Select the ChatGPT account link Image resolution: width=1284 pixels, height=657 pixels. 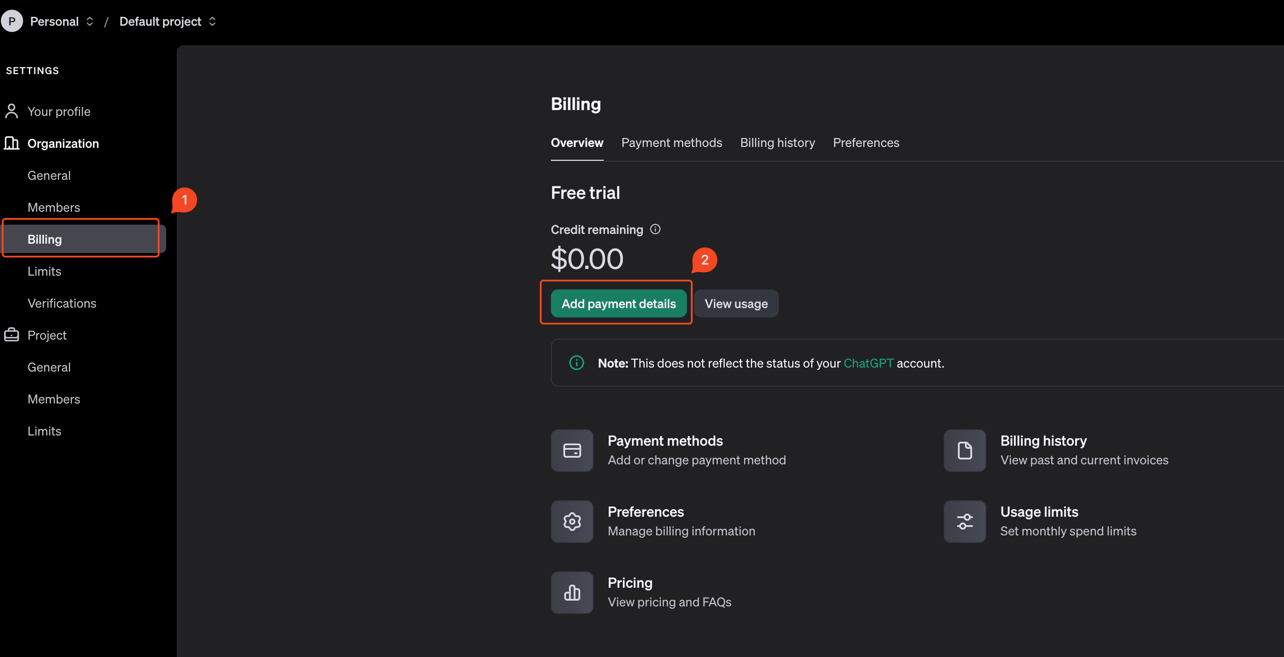[x=868, y=363]
